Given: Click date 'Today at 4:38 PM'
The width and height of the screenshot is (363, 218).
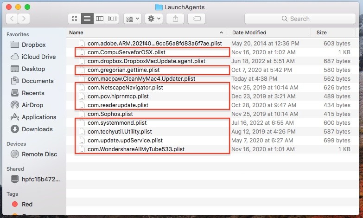Looking at the screenshot, I should point(254,78).
